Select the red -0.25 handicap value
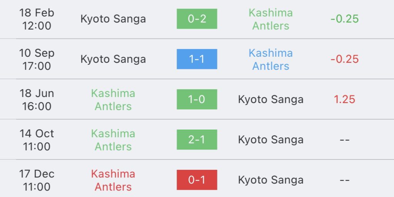This screenshot has width=394, height=197. (344, 59)
